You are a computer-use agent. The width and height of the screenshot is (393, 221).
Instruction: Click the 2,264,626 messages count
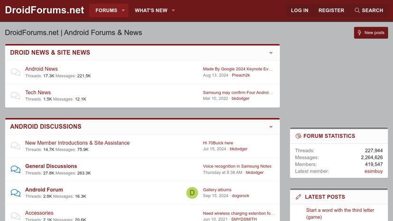click(372, 157)
